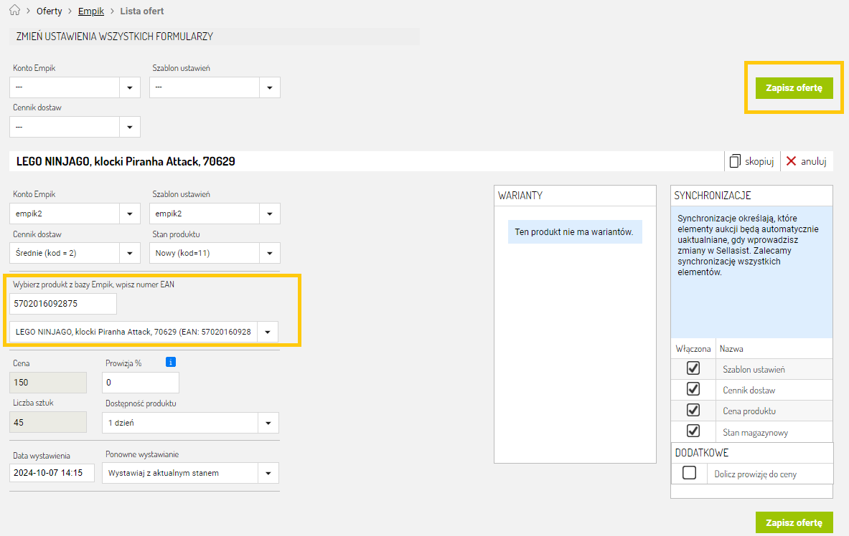Click the home icon in breadcrumb
The height and width of the screenshot is (536, 849).
[14, 11]
